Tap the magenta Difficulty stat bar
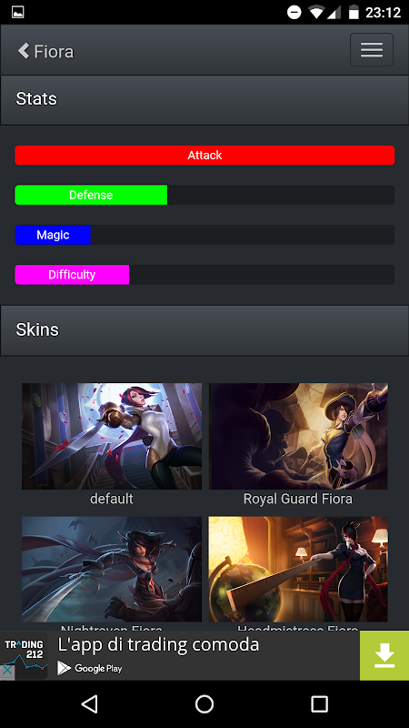This screenshot has width=409, height=728. (x=72, y=275)
